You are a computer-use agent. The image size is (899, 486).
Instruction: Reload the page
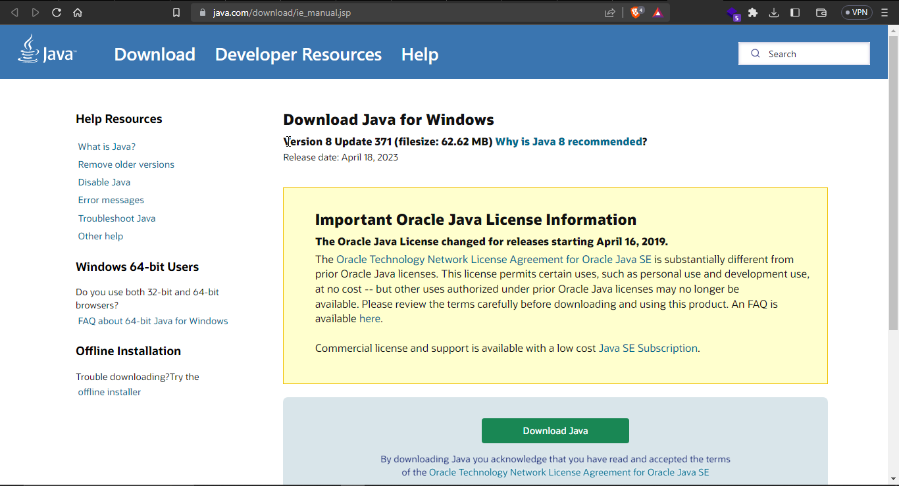coord(57,12)
